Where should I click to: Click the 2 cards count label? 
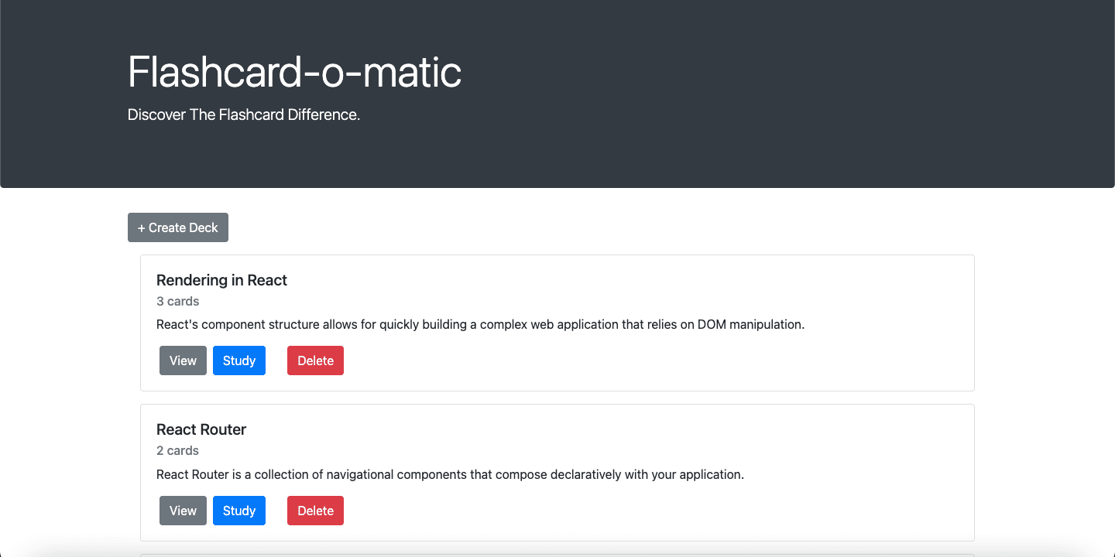(177, 450)
